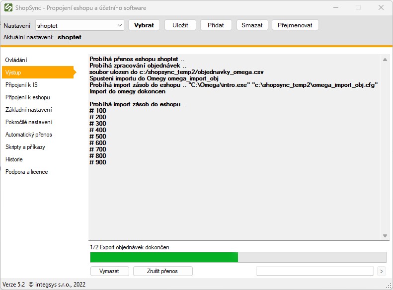Open Skripty a příkazy section
Screen dimensions: 393x290
tap(25, 147)
